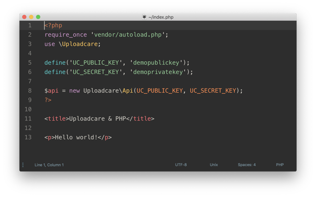This screenshot has height=197, width=316.
Task: Click the \Uploadcare namespace on the use line
Action: 78,44
